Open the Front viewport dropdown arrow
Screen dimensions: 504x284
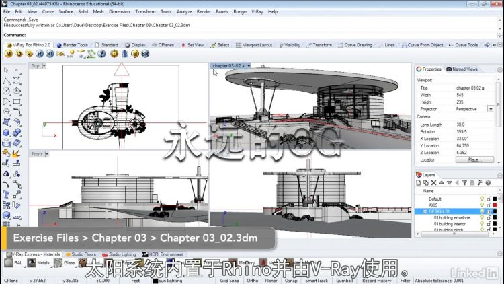pyautogui.click(x=47, y=154)
